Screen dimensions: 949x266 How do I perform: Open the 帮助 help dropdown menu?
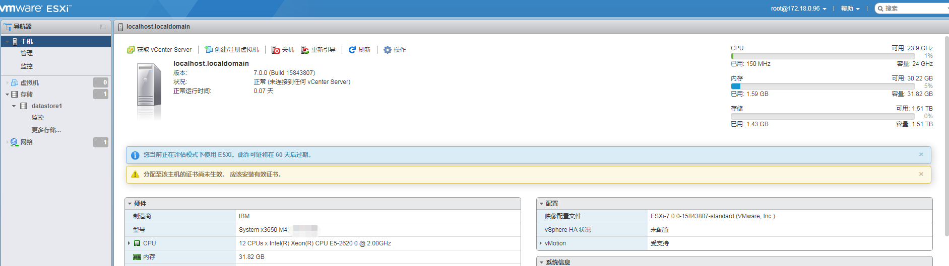click(x=850, y=9)
